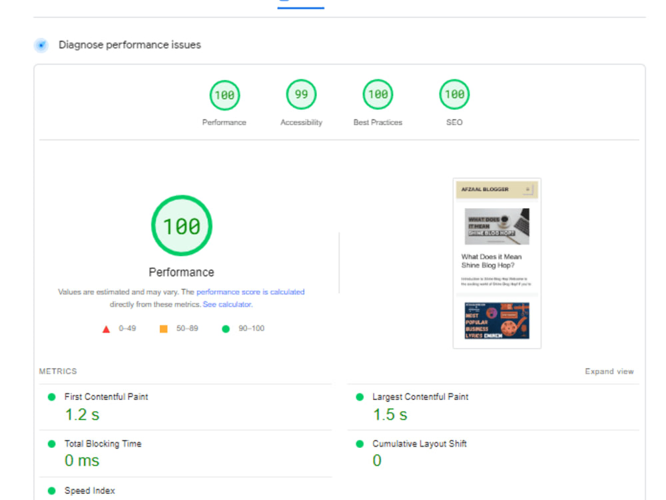The height and width of the screenshot is (500, 666).
Task: Click the Largest Contentful Paint metric label
Action: click(420, 397)
